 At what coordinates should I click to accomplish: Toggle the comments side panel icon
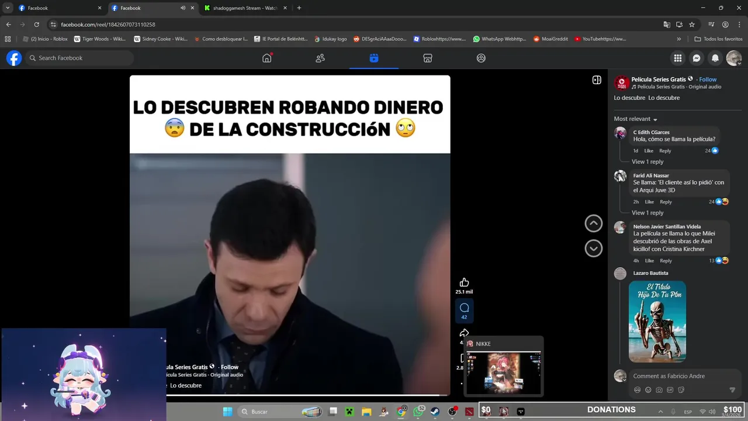tap(597, 80)
